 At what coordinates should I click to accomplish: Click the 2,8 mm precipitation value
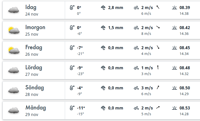116,8
